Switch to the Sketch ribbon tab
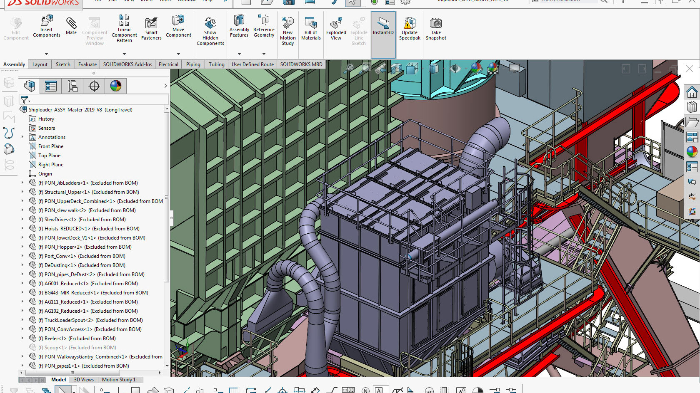700x393 pixels. coord(63,64)
